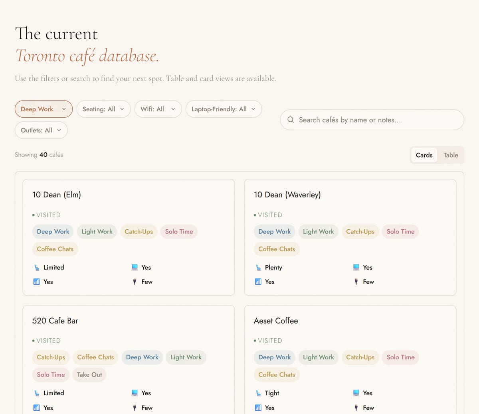
Task: Open the Deep Work filter dropdown
Action: click(44, 109)
